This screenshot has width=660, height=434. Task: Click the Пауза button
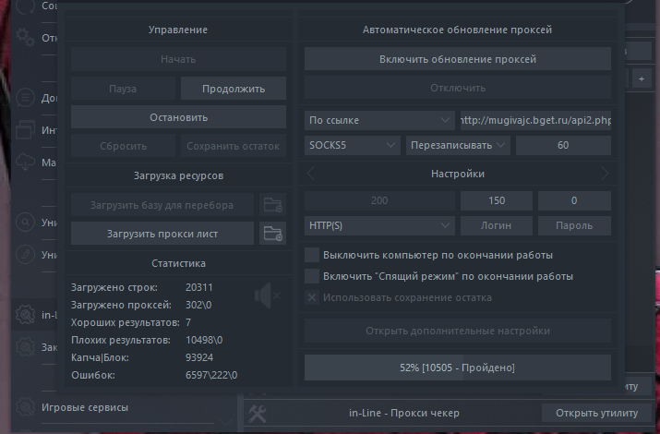123,89
